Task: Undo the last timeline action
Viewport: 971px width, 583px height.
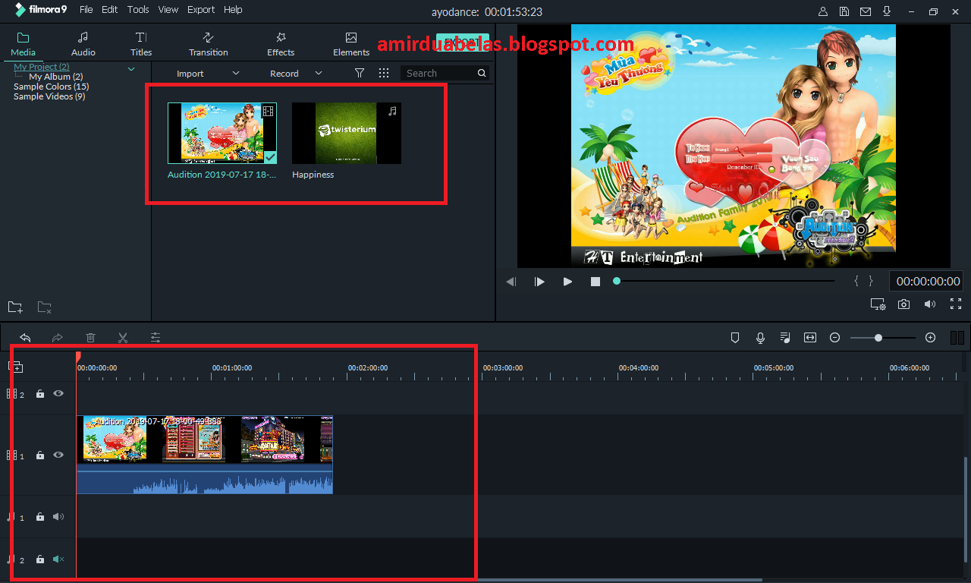Action: tap(25, 338)
